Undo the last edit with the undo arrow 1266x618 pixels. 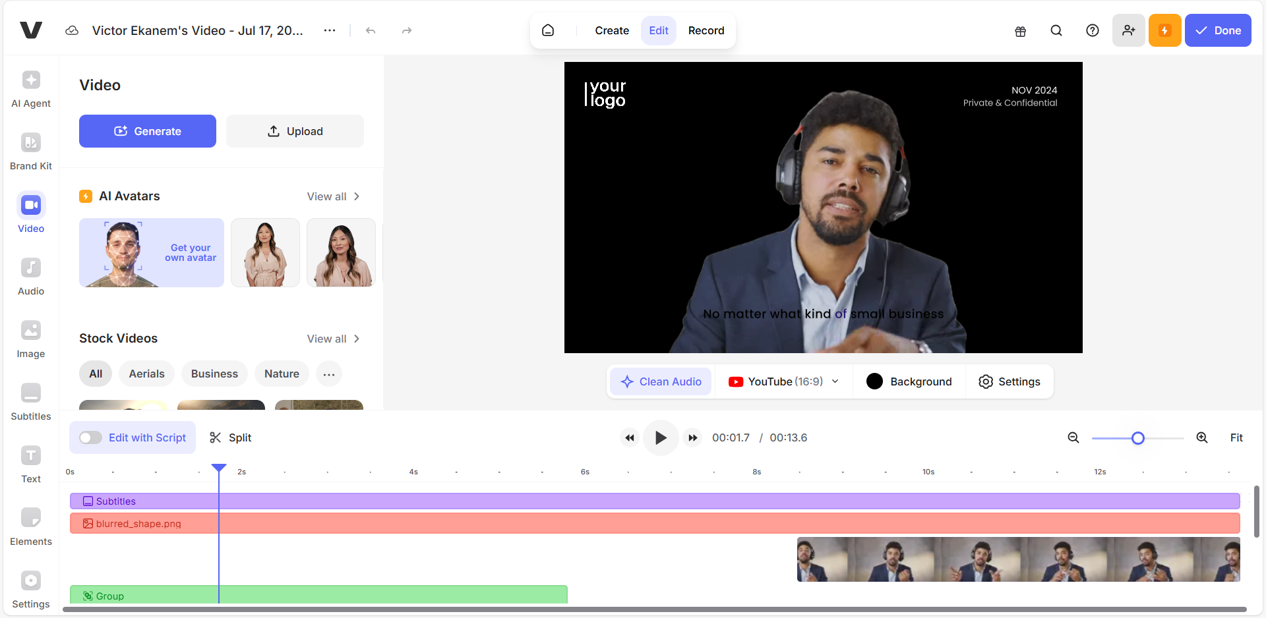coord(371,30)
